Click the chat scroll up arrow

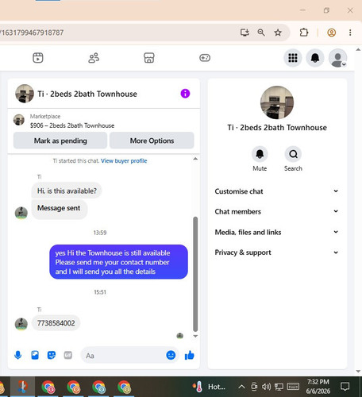tap(195, 159)
